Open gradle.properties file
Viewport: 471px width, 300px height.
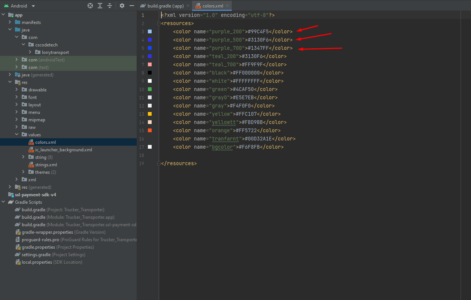pyautogui.click(x=38, y=247)
